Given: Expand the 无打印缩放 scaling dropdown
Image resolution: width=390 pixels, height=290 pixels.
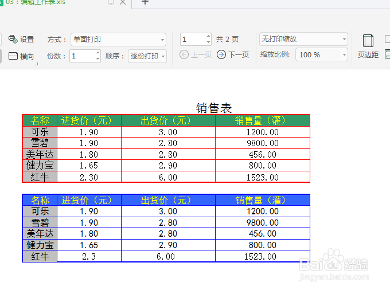Looking at the screenshot, I should tap(303, 39).
